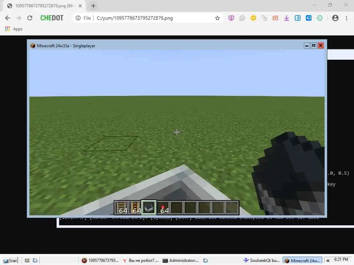Maximize the Minecraft window
354x265 pixels.
pos(314,46)
